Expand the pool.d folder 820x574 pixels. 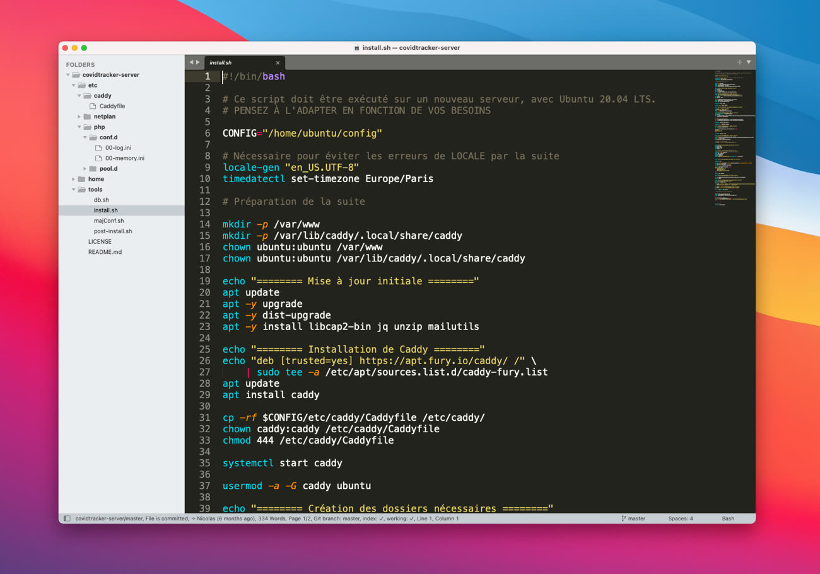(85, 169)
